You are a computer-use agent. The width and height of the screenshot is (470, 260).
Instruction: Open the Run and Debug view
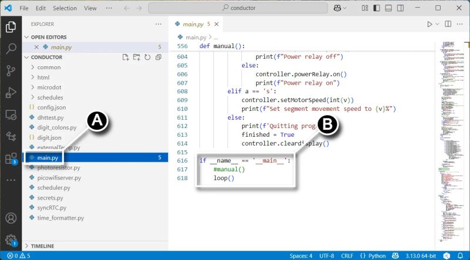(11, 93)
